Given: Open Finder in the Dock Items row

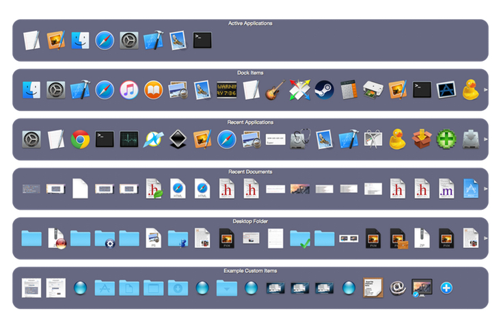Looking at the screenshot, I should point(31,90).
